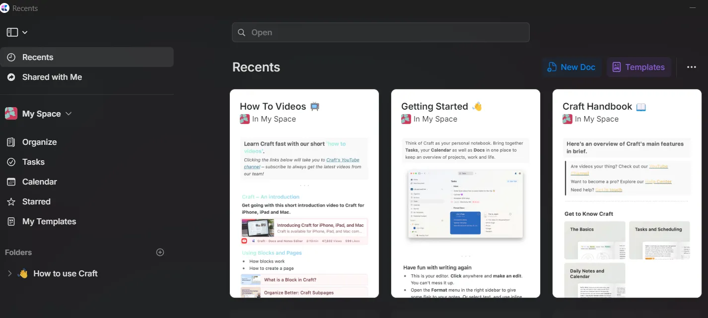Click the Craft app logo in the title bar
The width and height of the screenshot is (708, 318).
tap(5, 8)
